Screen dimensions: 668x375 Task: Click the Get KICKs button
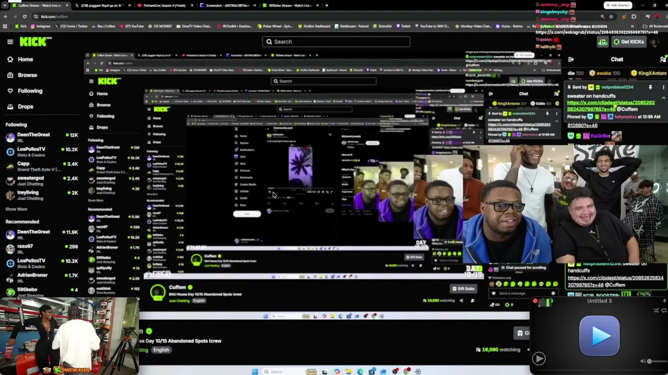629,42
